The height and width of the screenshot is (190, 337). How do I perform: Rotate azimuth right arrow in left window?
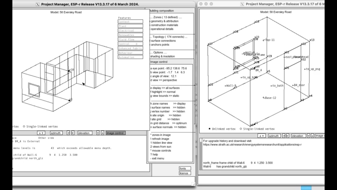click(73, 133)
